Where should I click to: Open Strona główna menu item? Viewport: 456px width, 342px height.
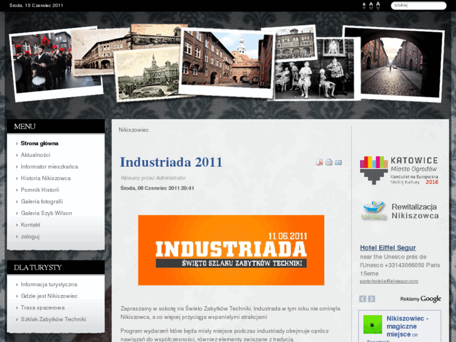40,144
